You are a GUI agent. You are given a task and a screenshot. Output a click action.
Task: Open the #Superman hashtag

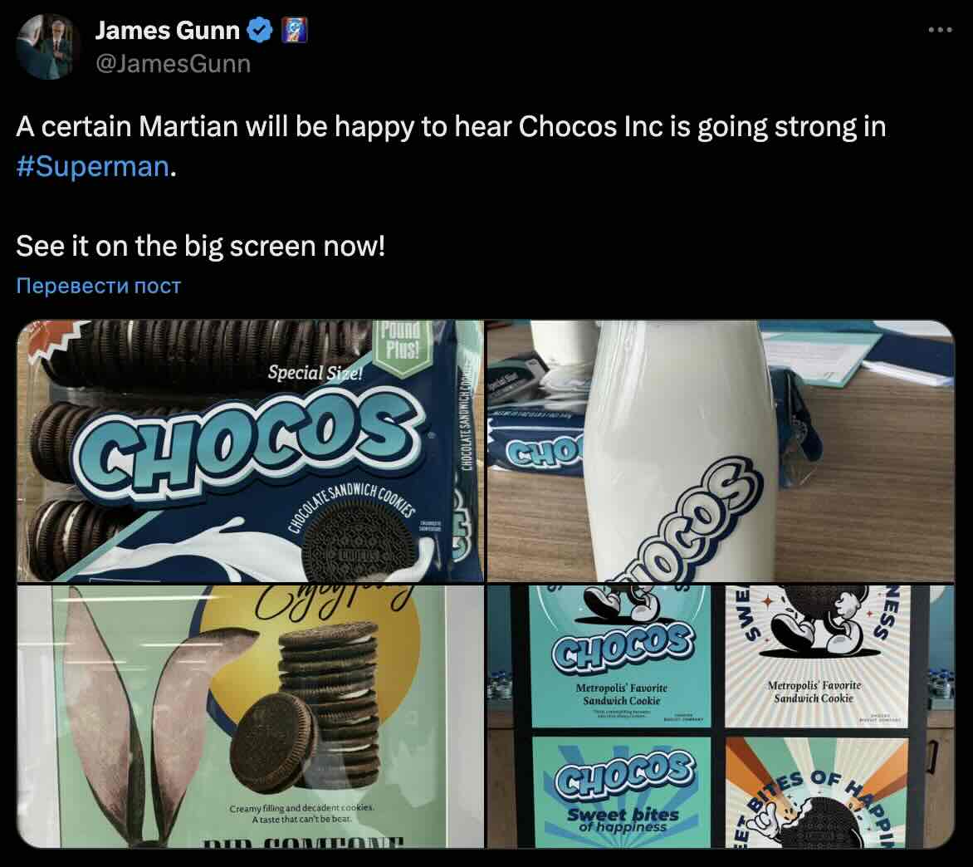point(92,166)
